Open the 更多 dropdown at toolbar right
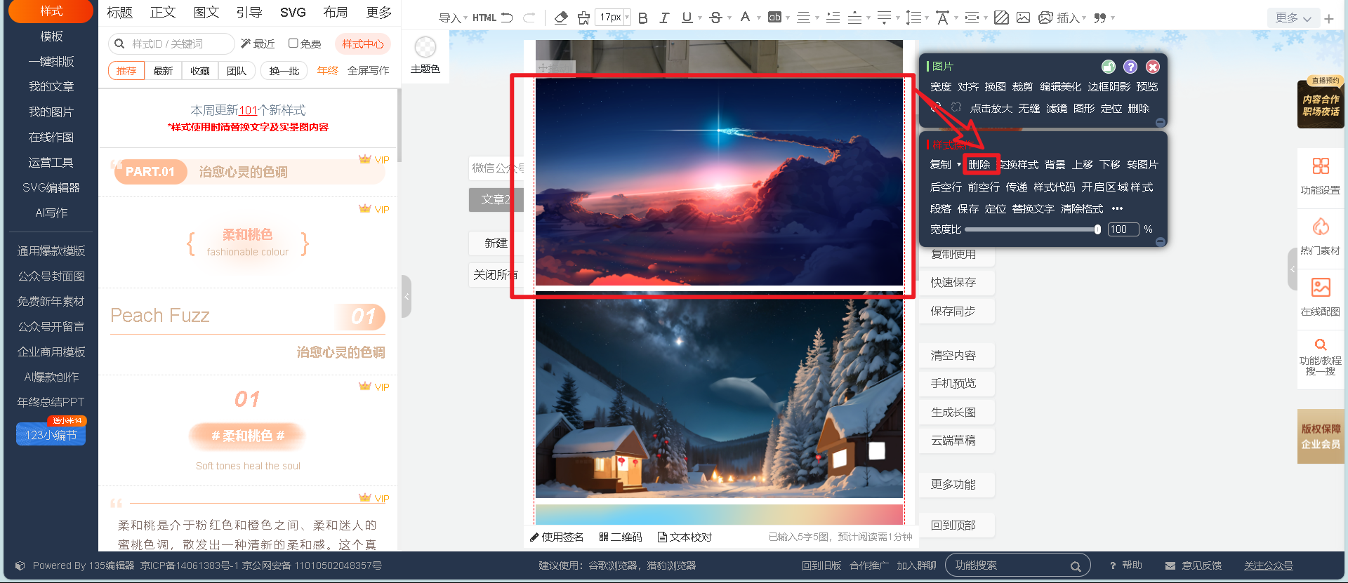 1293,18
